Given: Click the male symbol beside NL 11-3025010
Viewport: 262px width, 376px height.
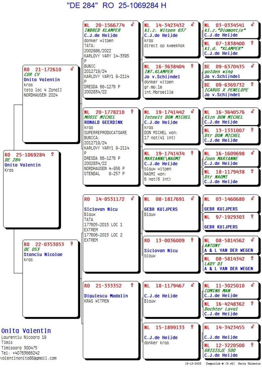Looking at the screenshot, I should pos(253,285).
